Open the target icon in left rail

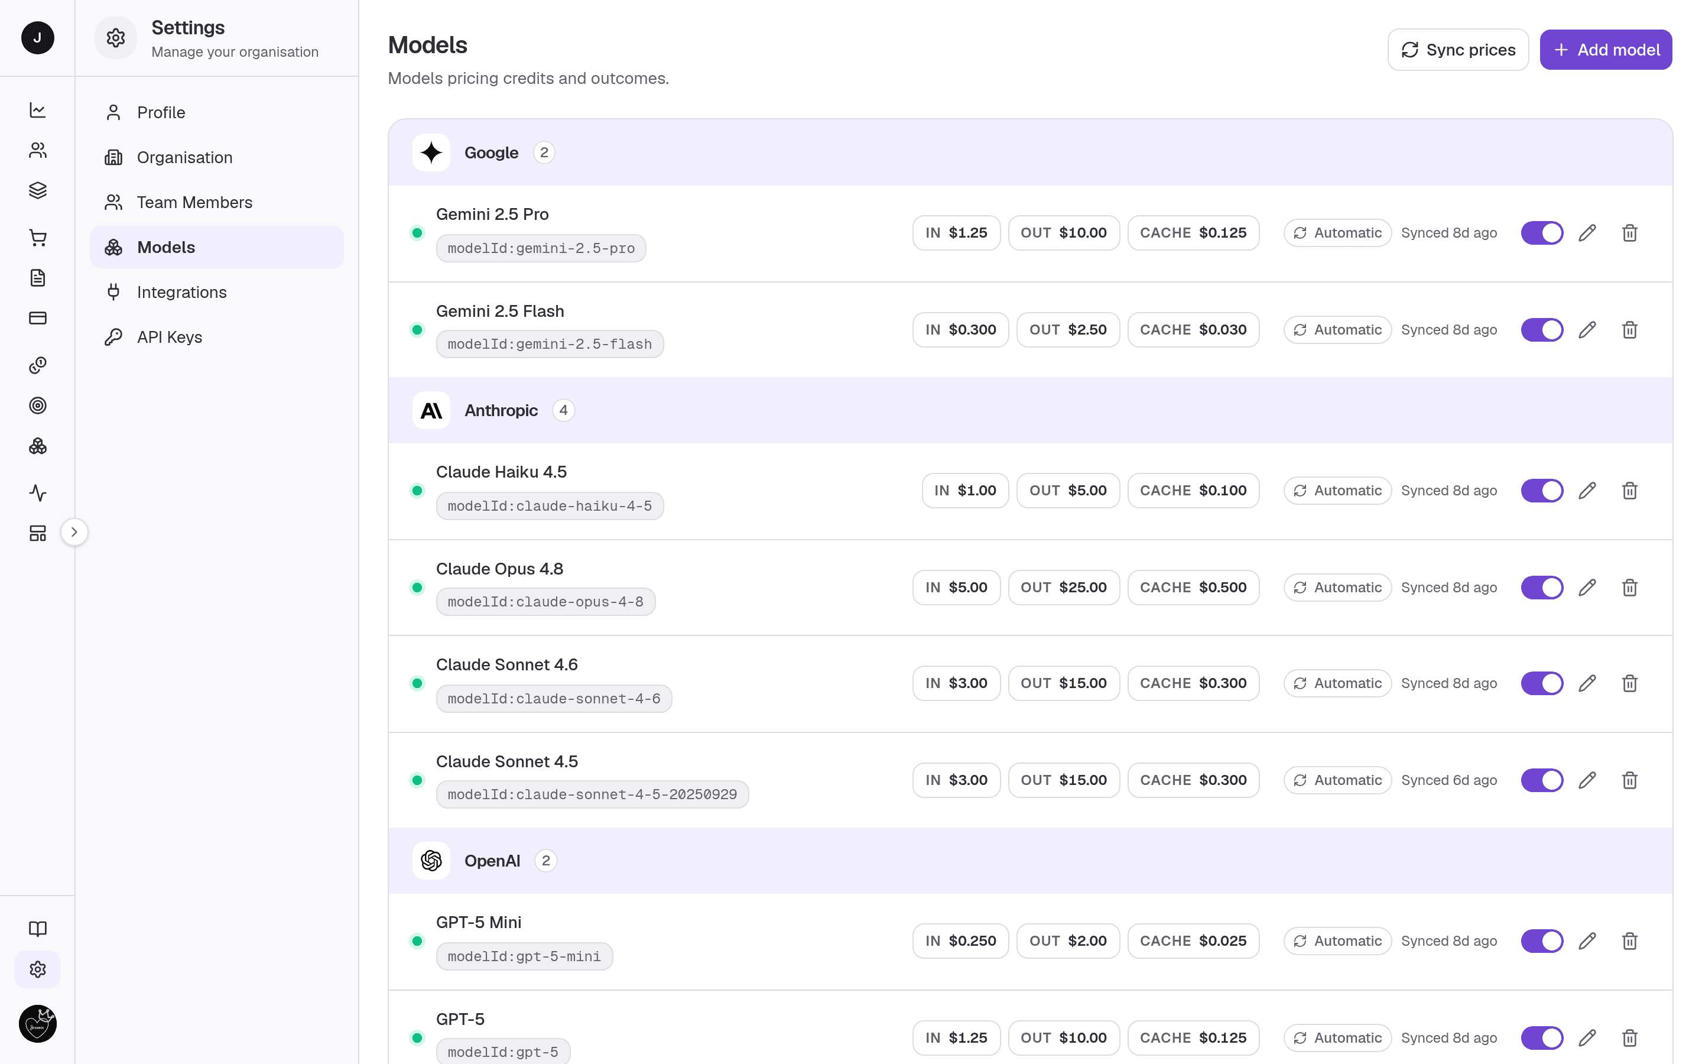(x=37, y=406)
